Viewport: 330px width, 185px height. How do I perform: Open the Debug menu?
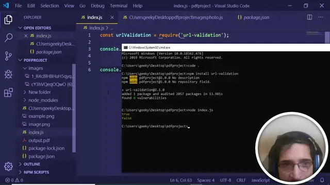click(97, 6)
